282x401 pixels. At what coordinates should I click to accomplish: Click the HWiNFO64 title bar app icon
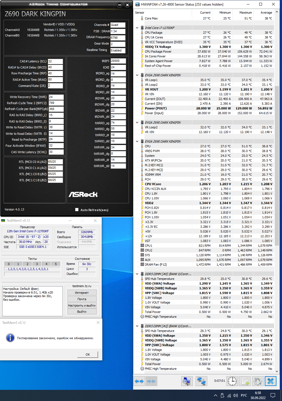[138, 4]
